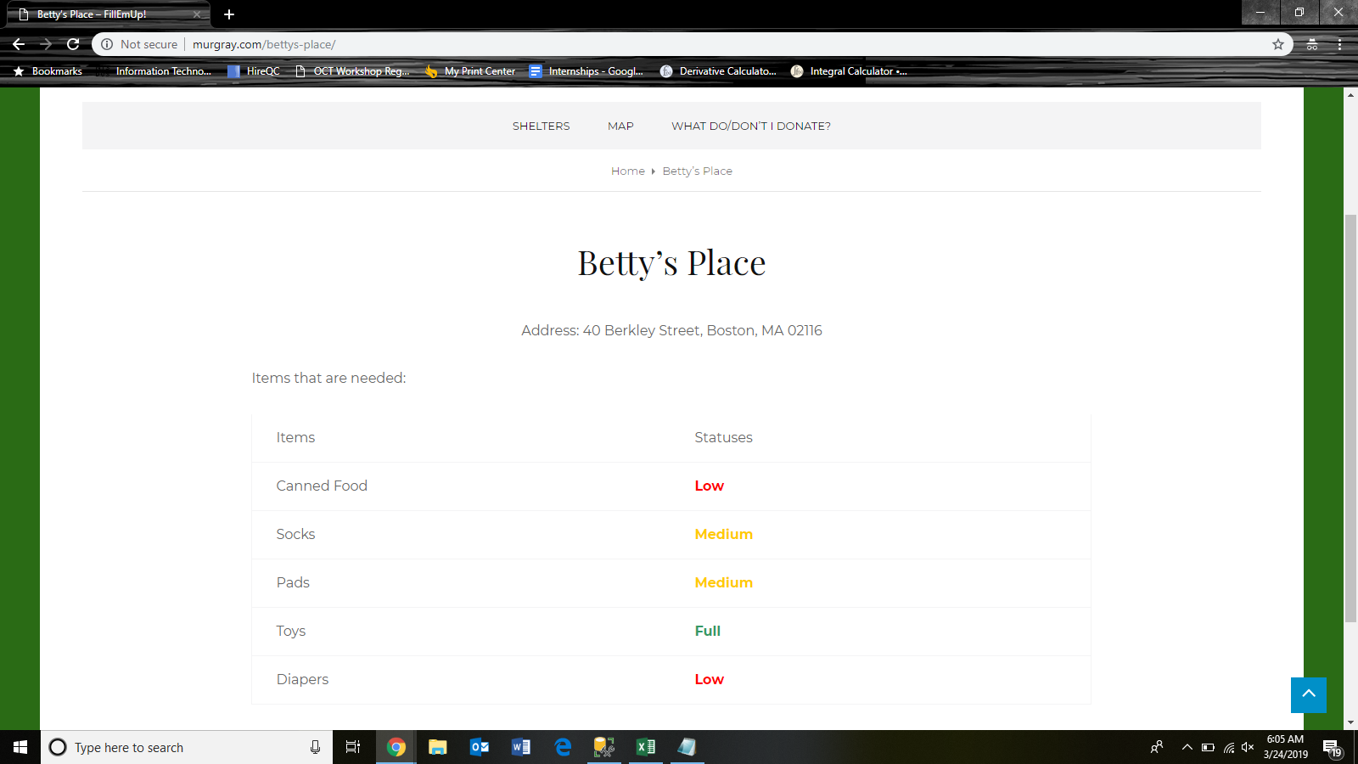The image size is (1358, 764).
Task: Bookmark this page with the star icon
Action: tap(1277, 44)
